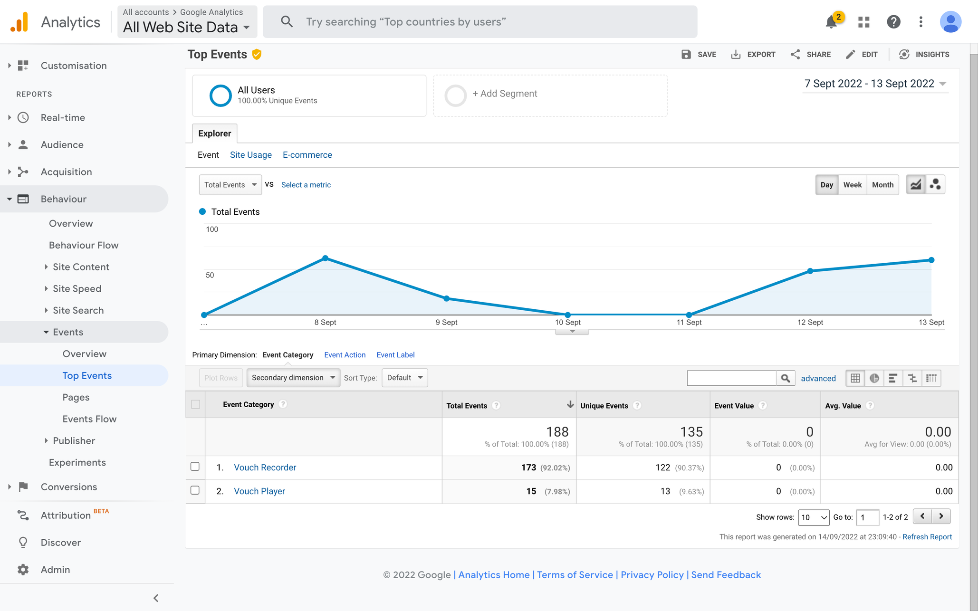978x611 pixels.
Task: Click the Event Category help question icon
Action: 283,404
